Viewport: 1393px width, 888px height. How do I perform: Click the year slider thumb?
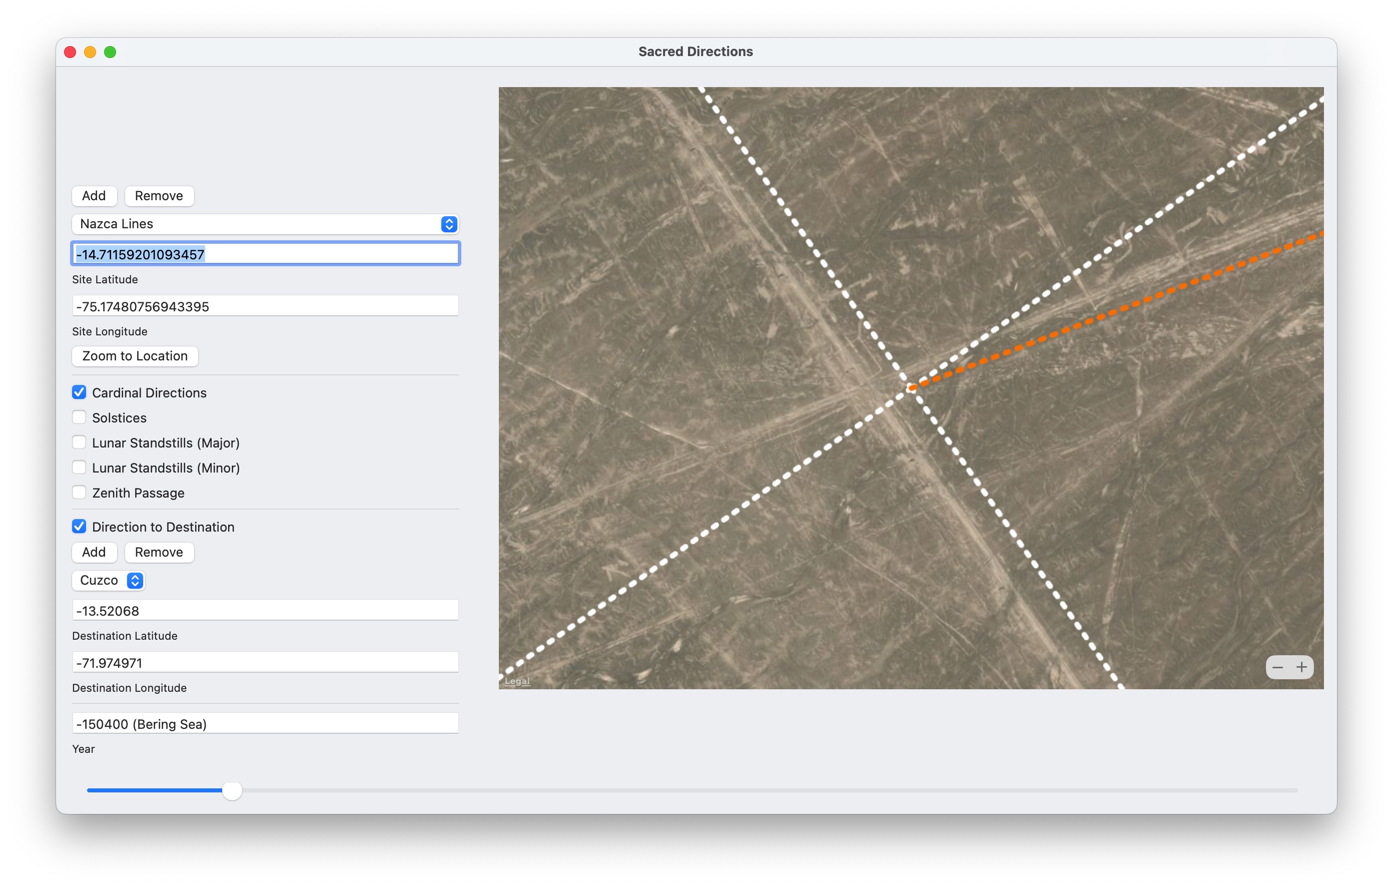[x=232, y=790]
